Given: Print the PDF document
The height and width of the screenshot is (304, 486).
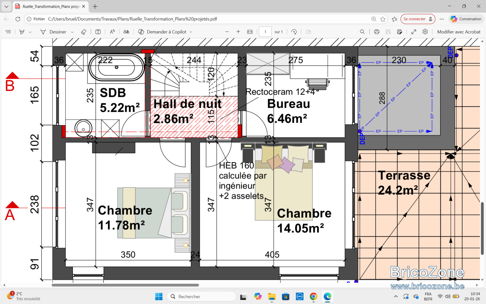Looking at the screenshot, I should (x=377, y=32).
